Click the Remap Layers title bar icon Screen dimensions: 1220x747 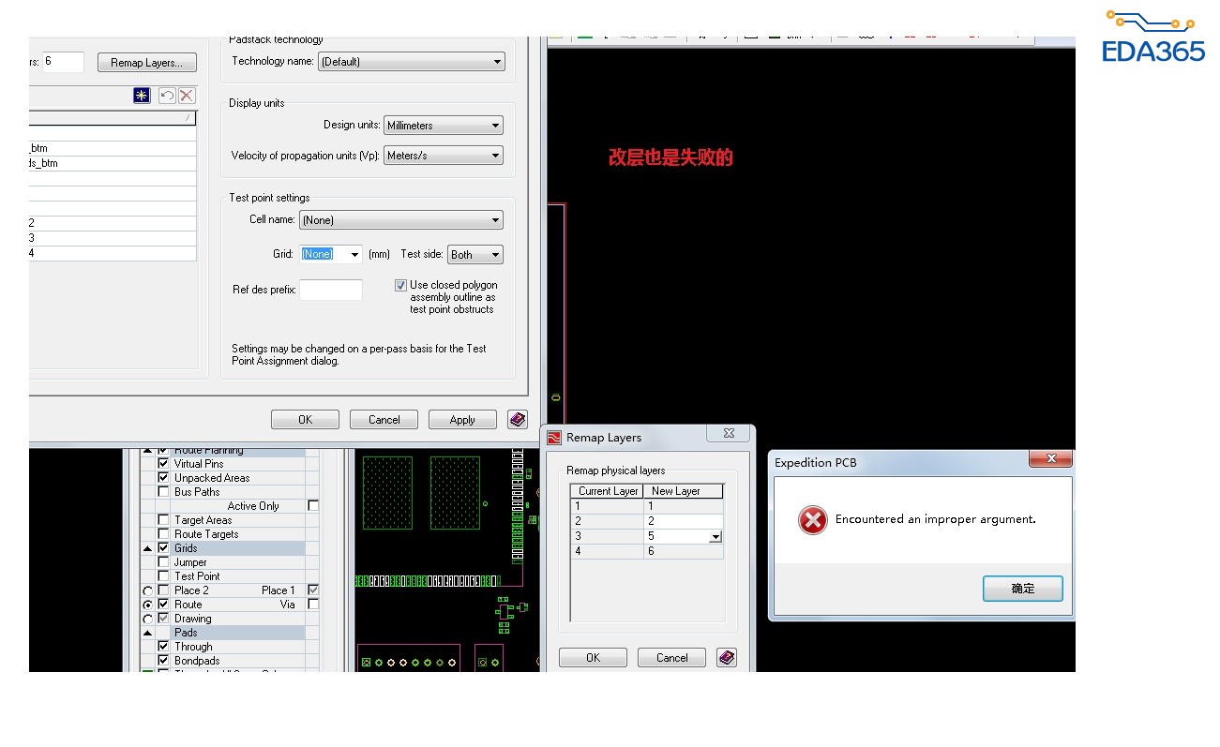pyautogui.click(x=554, y=438)
